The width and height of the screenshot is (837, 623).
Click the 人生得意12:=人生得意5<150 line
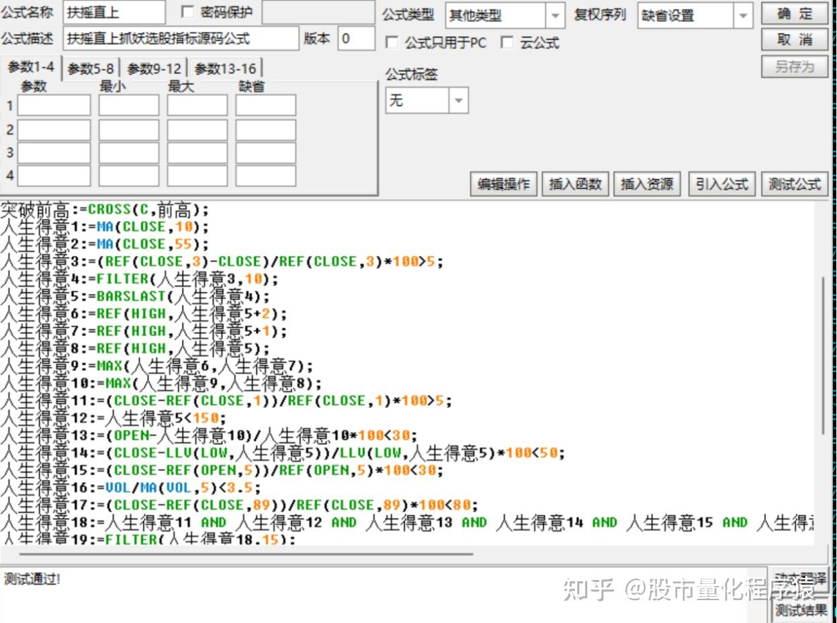[114, 419]
